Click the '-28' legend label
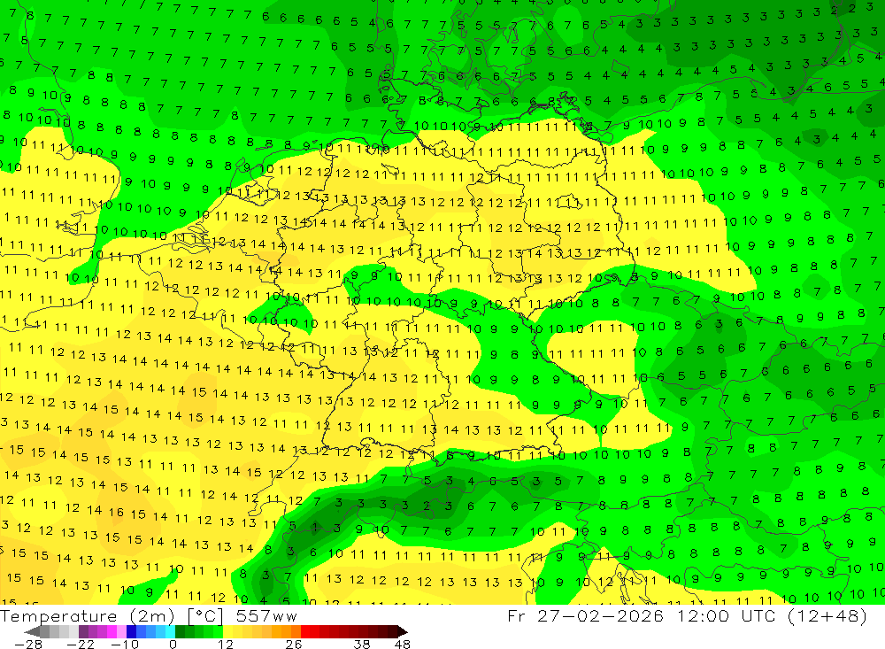Screen dimensions: 885x649 point(28,645)
